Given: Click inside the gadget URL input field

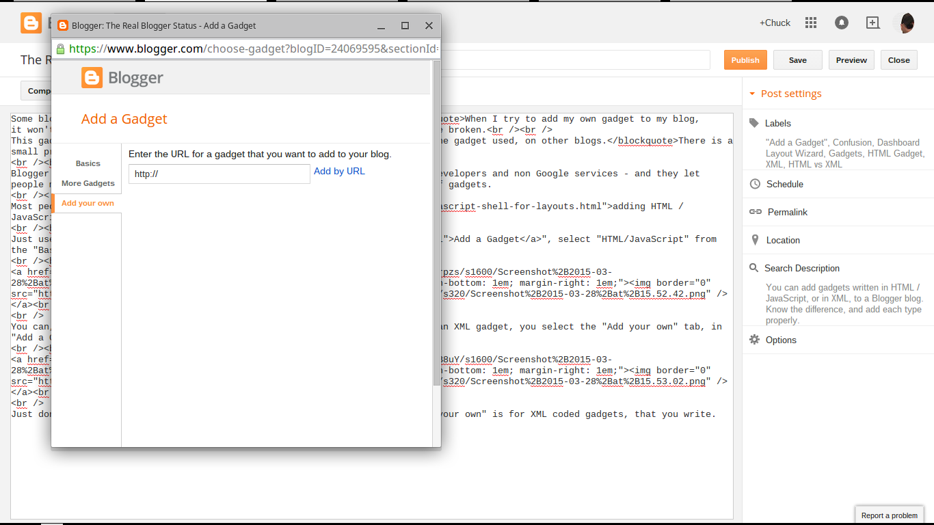Looking at the screenshot, I should [219, 174].
